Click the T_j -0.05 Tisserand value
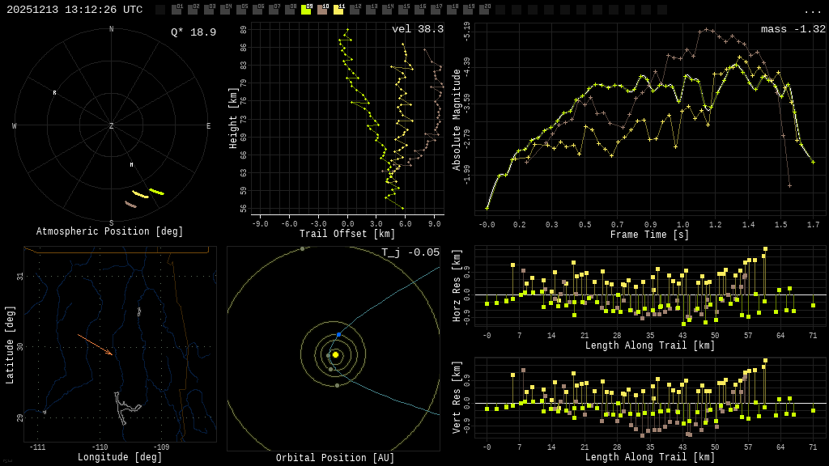The image size is (829, 466). (410, 252)
